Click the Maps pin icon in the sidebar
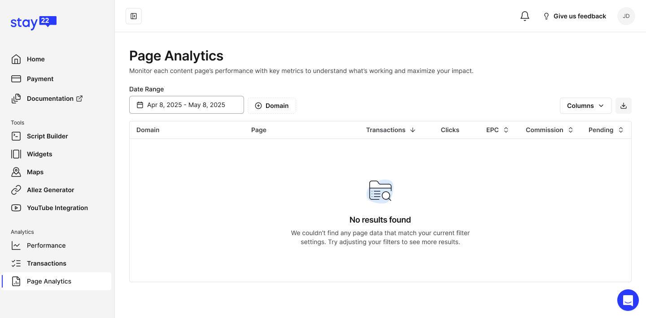The width and height of the screenshot is (646, 318). [16, 172]
